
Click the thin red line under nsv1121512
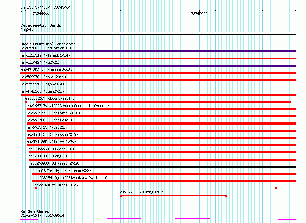[x=158, y=59]
